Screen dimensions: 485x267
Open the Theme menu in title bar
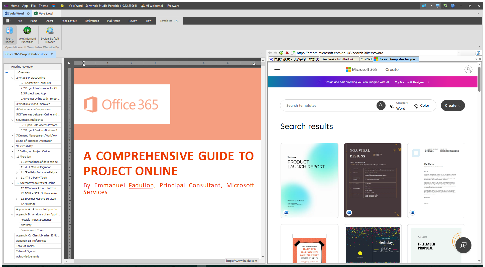[x=44, y=6]
